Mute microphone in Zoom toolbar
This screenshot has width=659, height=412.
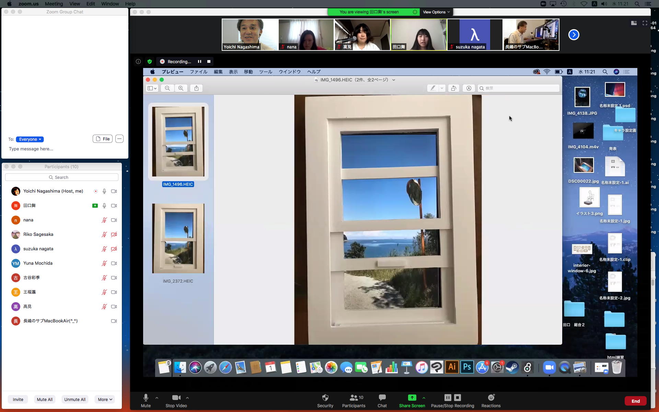(146, 398)
